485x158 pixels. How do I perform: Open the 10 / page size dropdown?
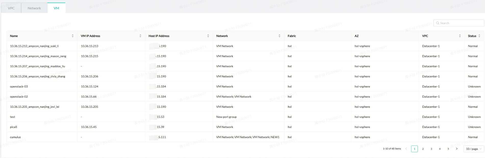pos(474,149)
